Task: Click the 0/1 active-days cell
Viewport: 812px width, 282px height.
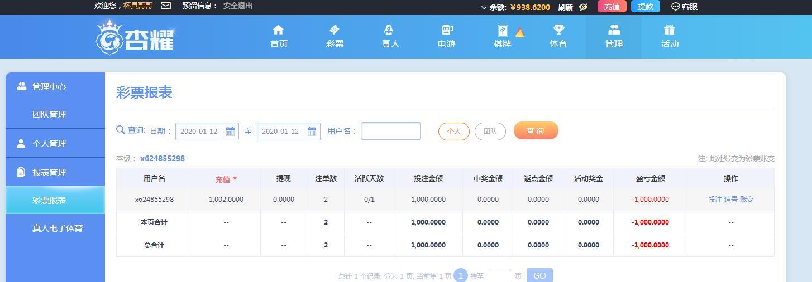Action: pos(369,200)
